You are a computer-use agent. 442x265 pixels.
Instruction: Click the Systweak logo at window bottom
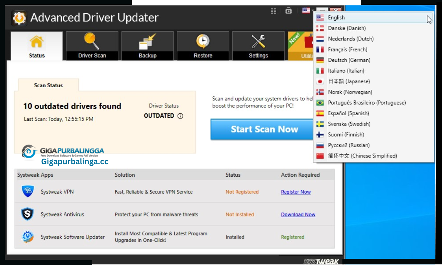pyautogui.click(x=322, y=261)
